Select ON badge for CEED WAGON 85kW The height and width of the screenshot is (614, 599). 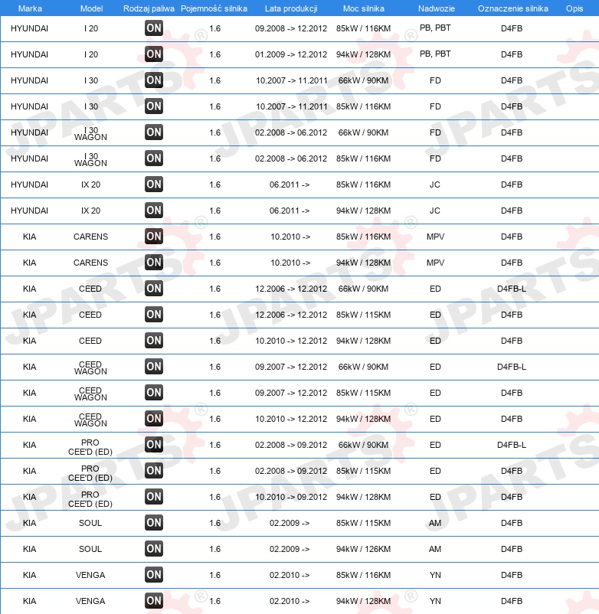tap(153, 393)
